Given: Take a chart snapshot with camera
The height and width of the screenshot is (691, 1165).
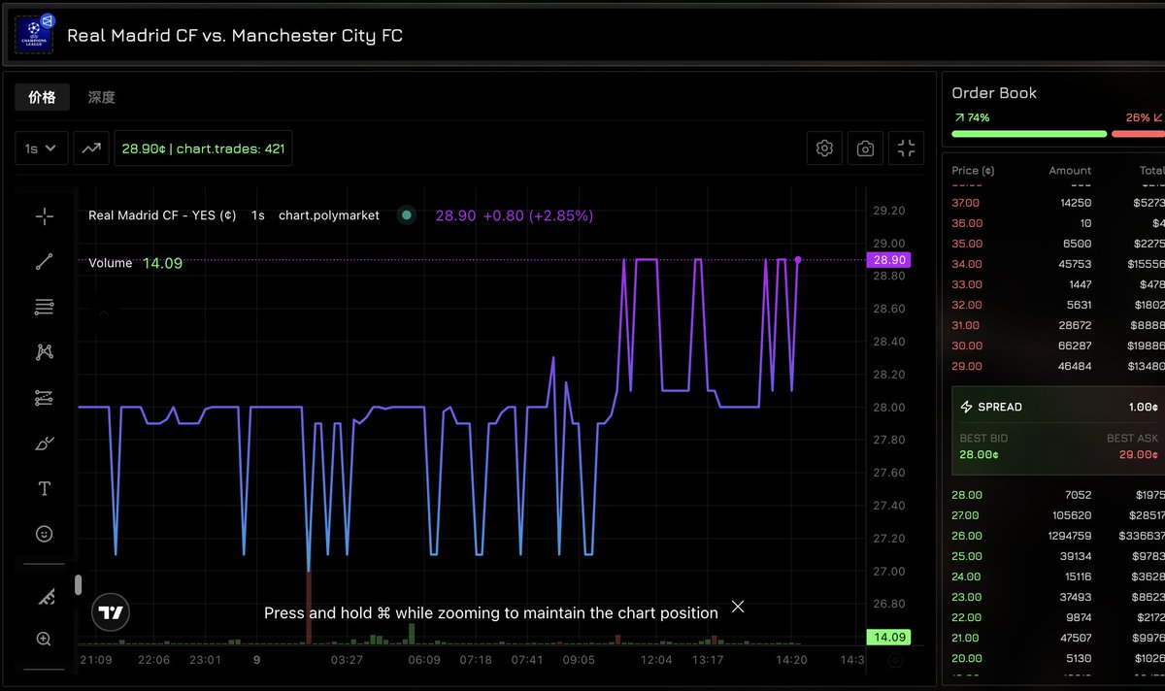Looking at the screenshot, I should 865,148.
